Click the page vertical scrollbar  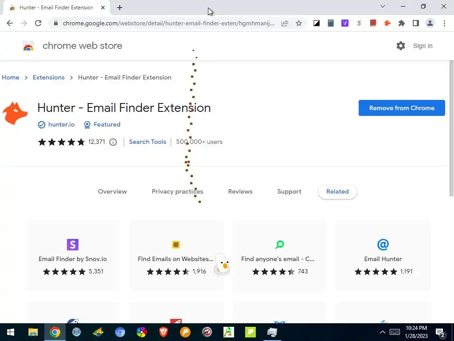pos(451,128)
